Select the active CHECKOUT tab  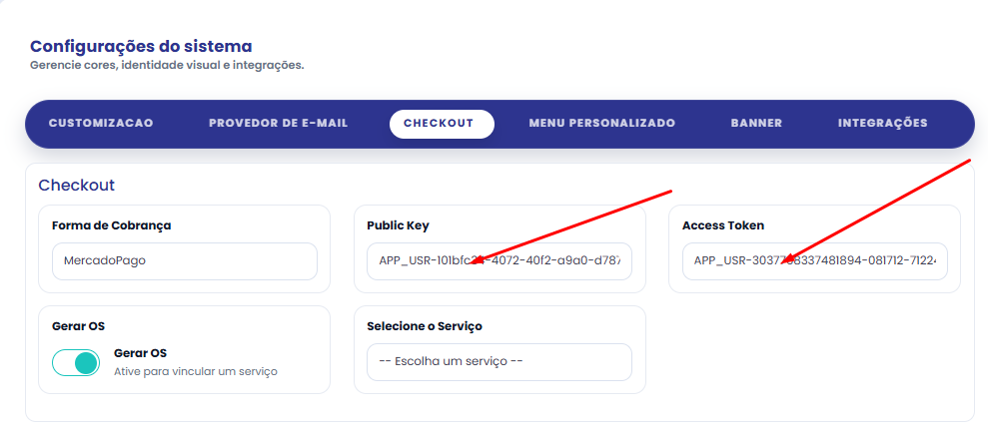click(442, 124)
